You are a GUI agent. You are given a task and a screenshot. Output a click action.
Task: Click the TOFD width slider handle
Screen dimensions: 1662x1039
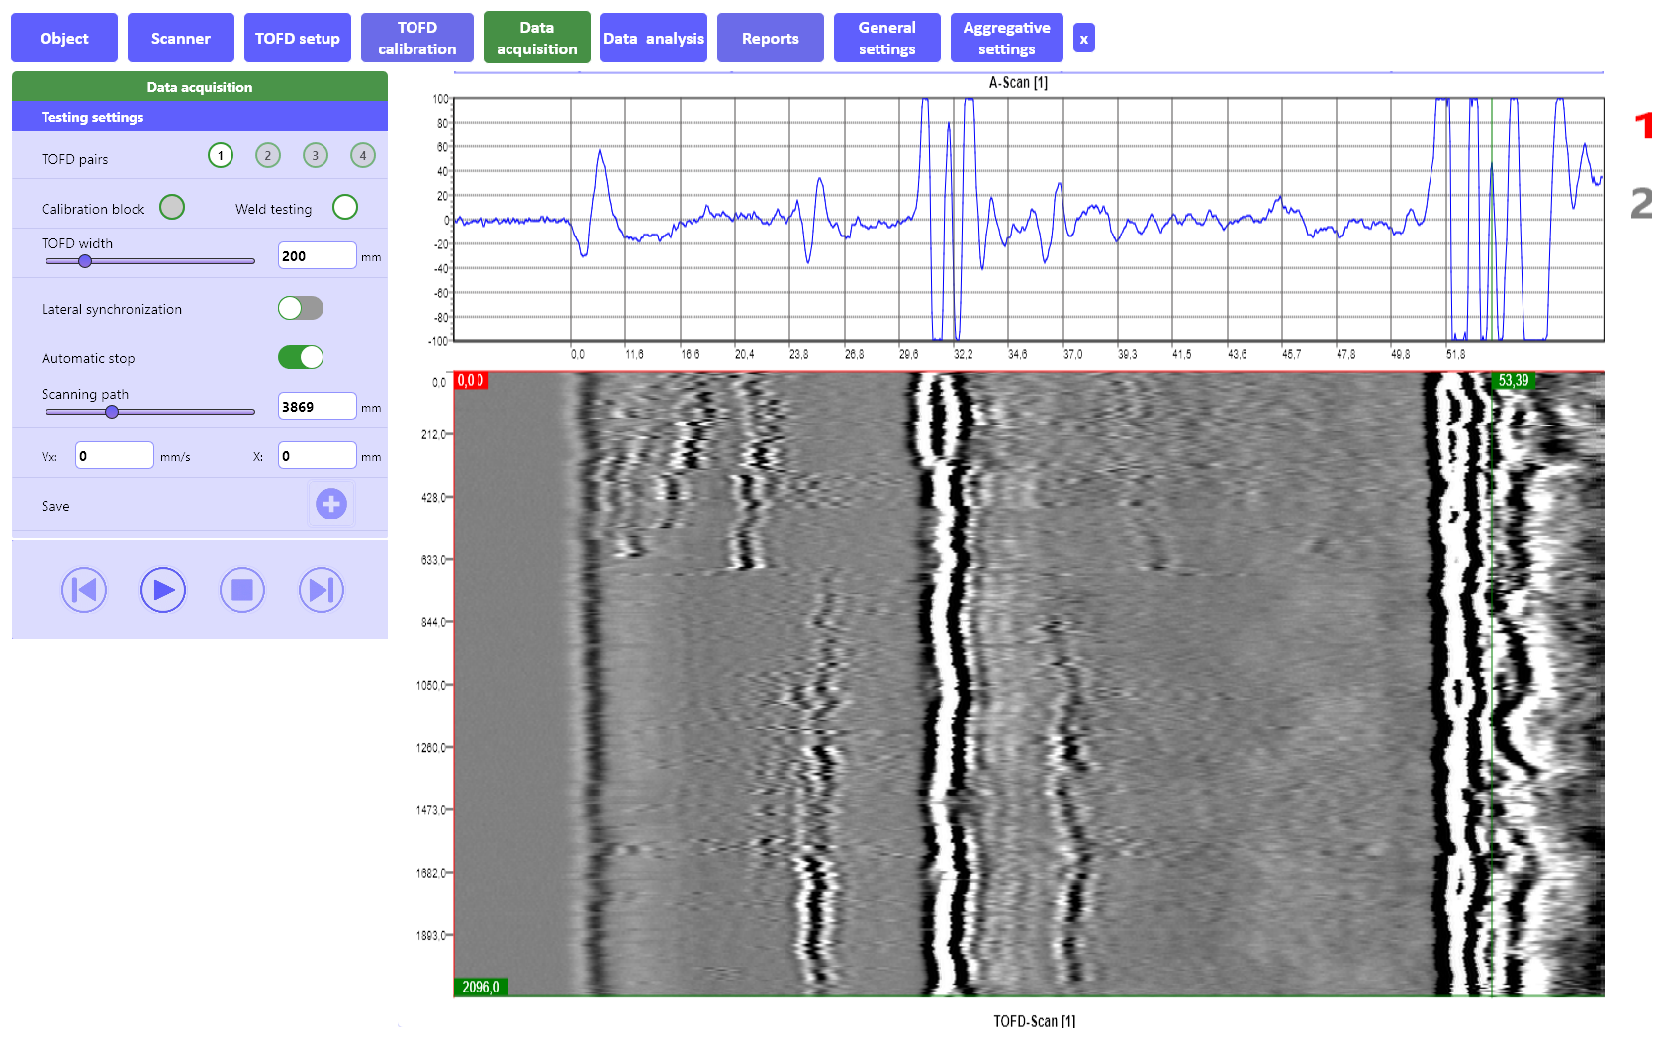click(x=85, y=262)
